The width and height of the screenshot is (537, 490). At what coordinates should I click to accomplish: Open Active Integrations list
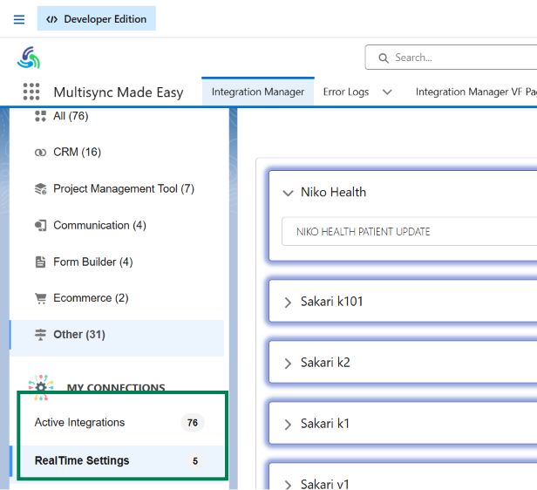coord(79,423)
